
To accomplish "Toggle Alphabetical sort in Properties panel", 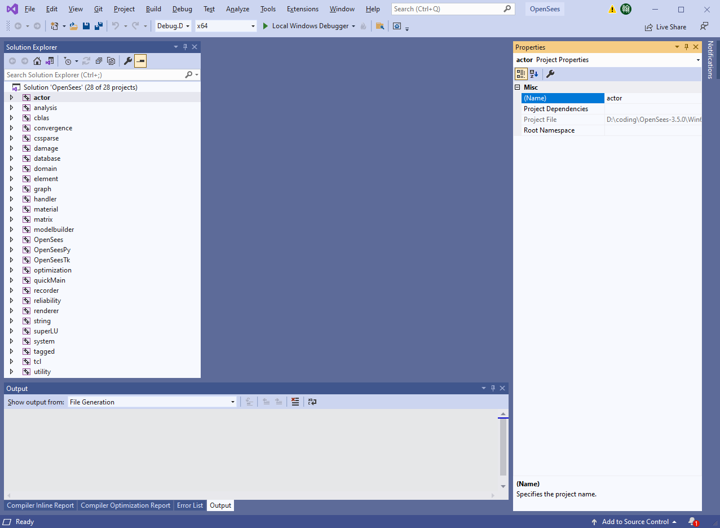I will point(534,74).
